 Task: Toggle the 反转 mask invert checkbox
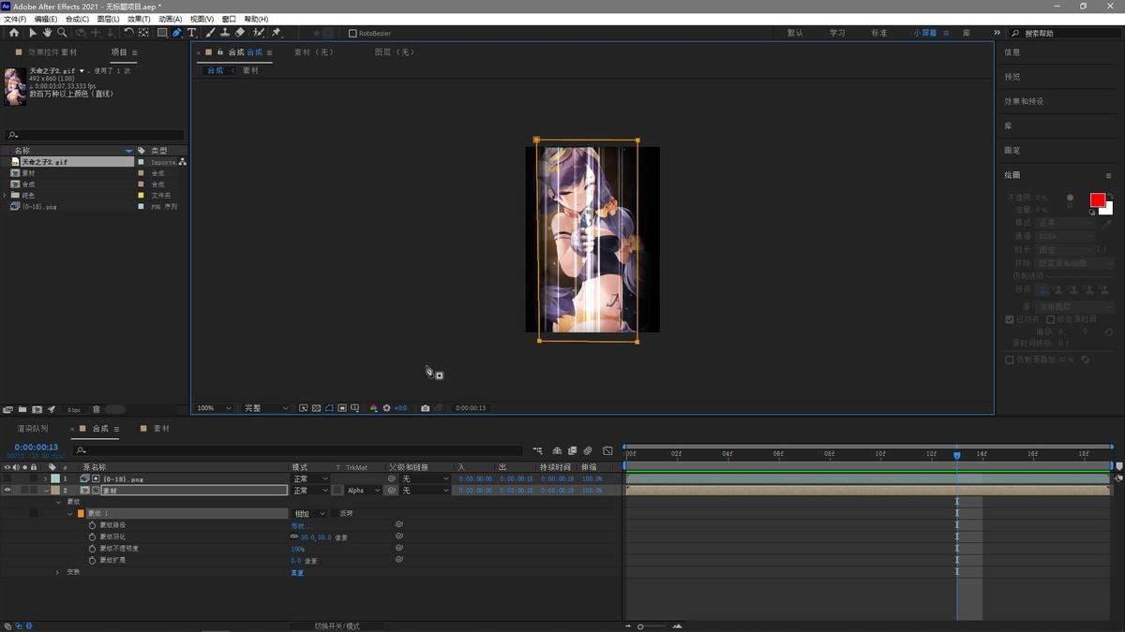(334, 513)
